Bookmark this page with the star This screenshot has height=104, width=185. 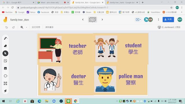coord(171,8)
